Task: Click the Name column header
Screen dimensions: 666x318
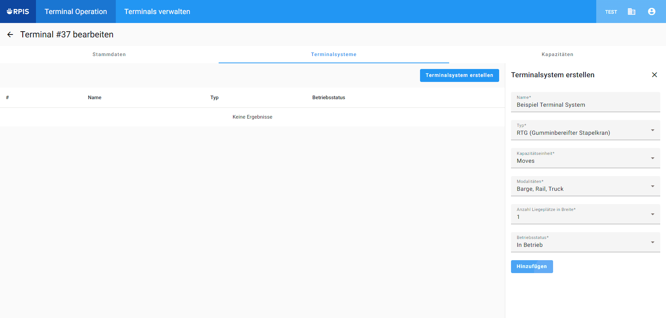Action: click(95, 98)
